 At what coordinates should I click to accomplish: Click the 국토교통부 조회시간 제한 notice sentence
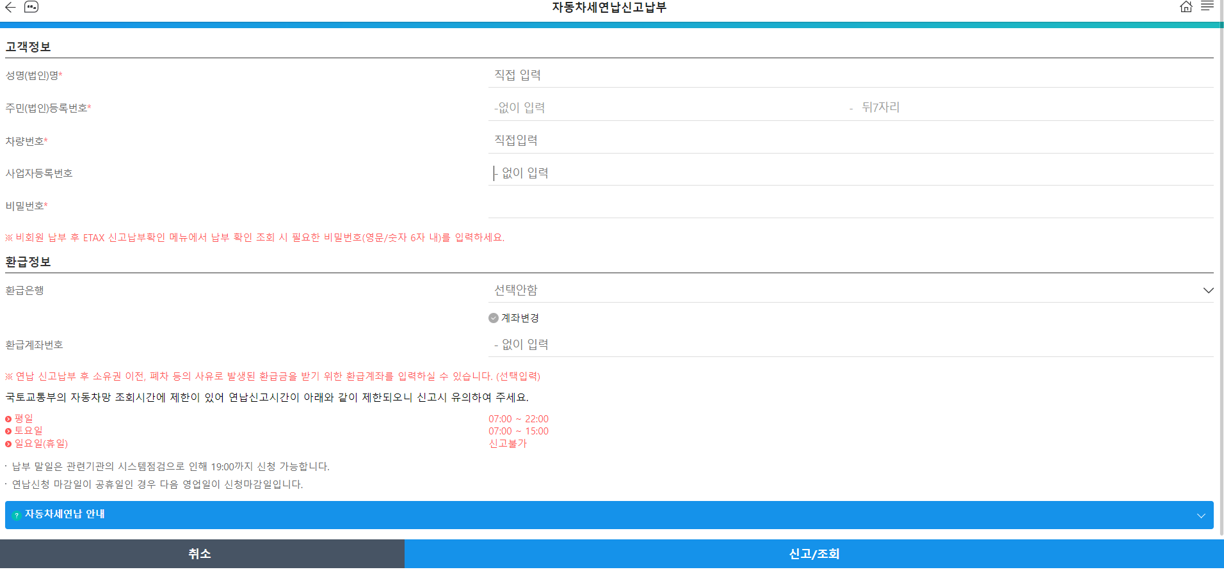tap(267, 397)
